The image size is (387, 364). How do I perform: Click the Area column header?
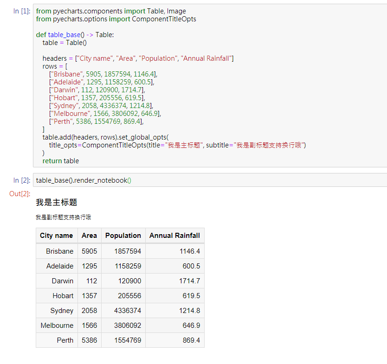(89, 236)
